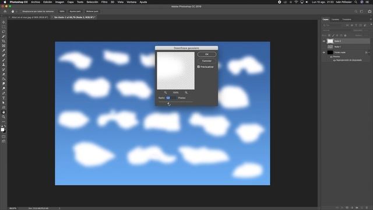Click the Home icon in options bar
The image size is (373, 210).
coord(5,12)
